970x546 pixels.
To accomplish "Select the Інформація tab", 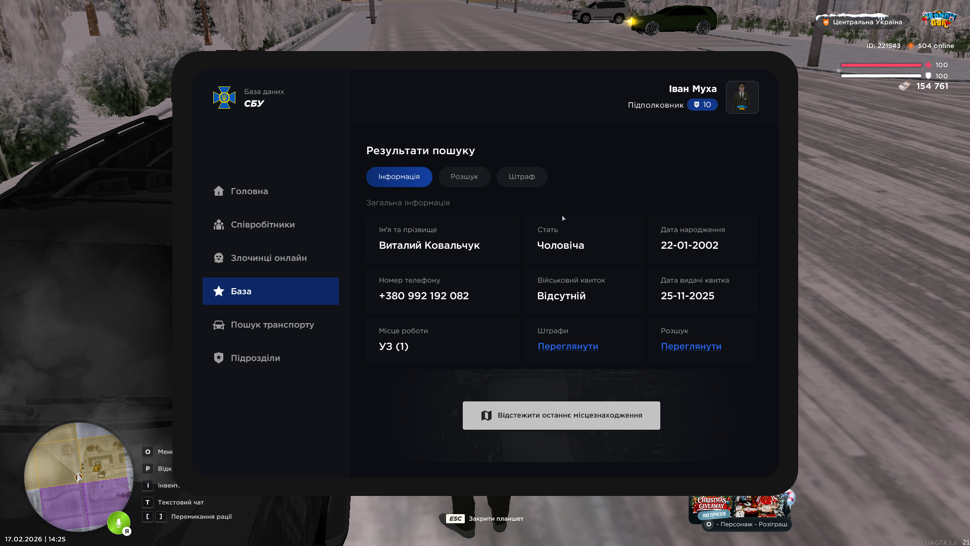I will pyautogui.click(x=399, y=177).
